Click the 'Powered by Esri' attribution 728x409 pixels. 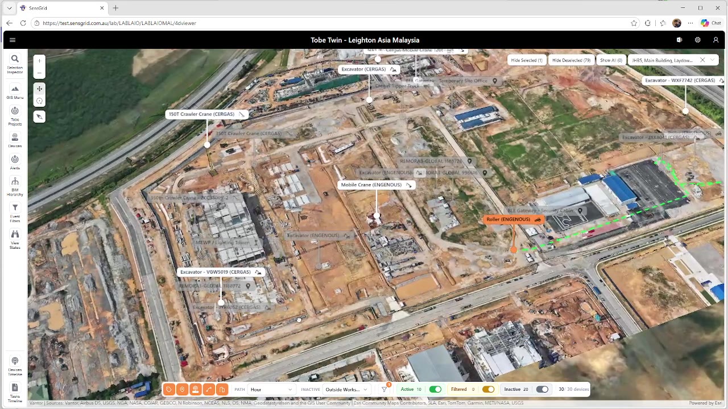705,403
